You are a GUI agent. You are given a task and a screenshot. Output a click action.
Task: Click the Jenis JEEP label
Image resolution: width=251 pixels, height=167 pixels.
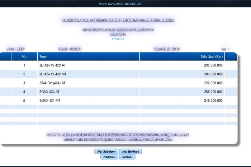tap(15, 49)
